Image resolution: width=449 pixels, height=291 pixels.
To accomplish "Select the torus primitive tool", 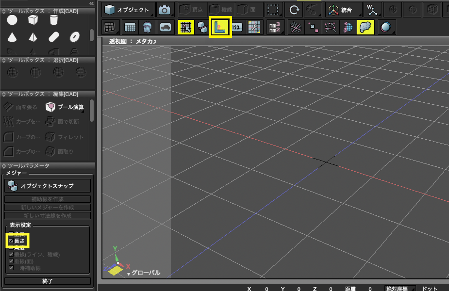I will click(75, 37).
